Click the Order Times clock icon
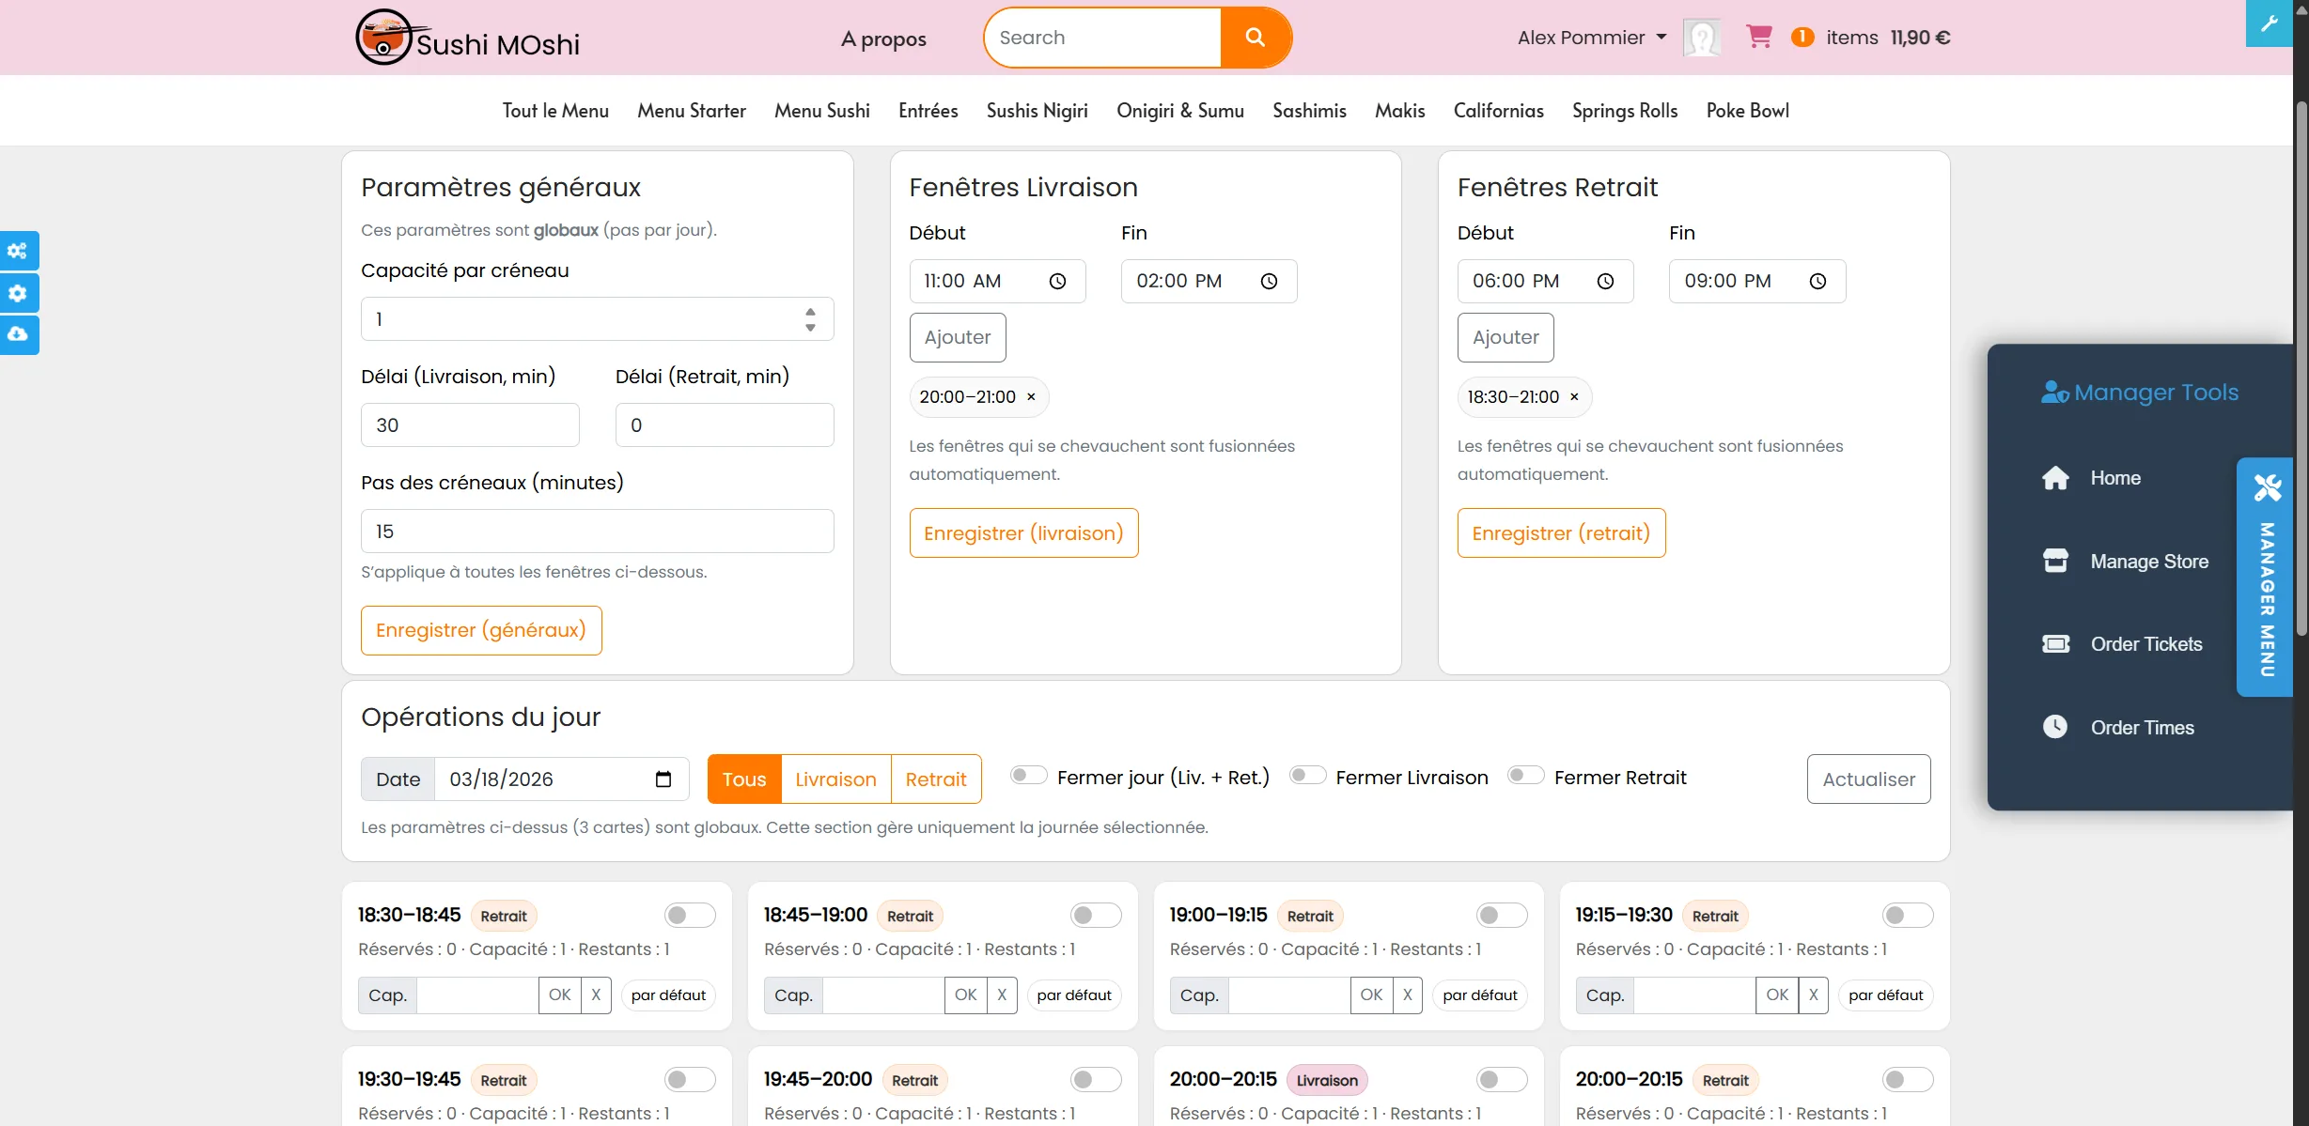This screenshot has height=1126, width=2309. point(2055,727)
